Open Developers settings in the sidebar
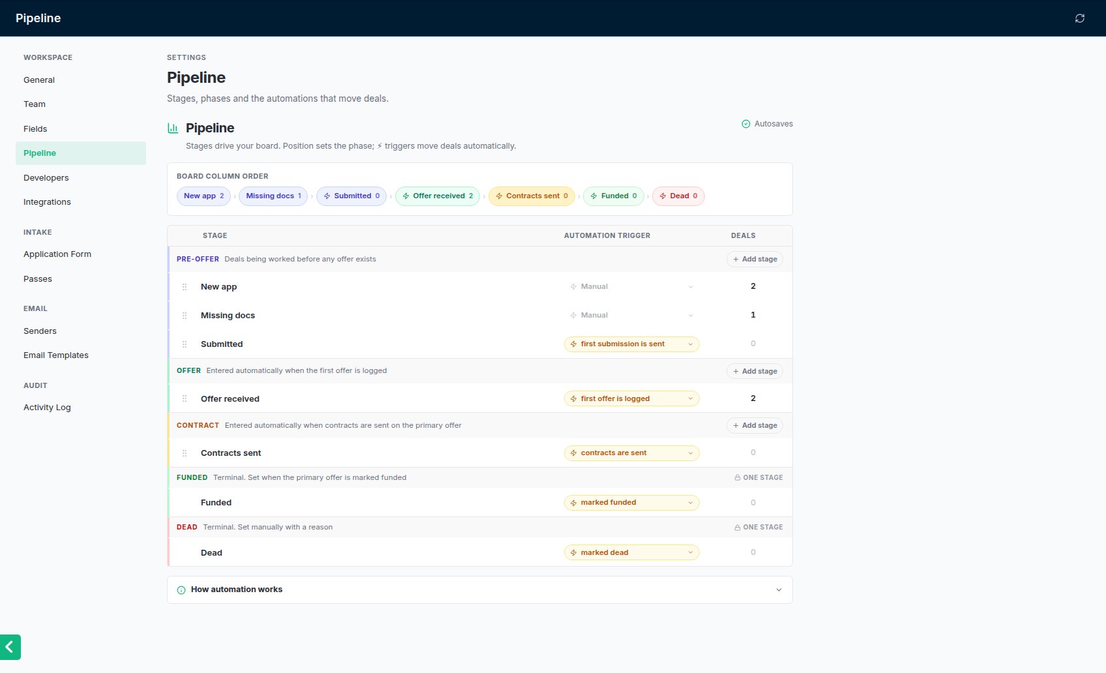The width and height of the screenshot is (1106, 673). pos(81,178)
